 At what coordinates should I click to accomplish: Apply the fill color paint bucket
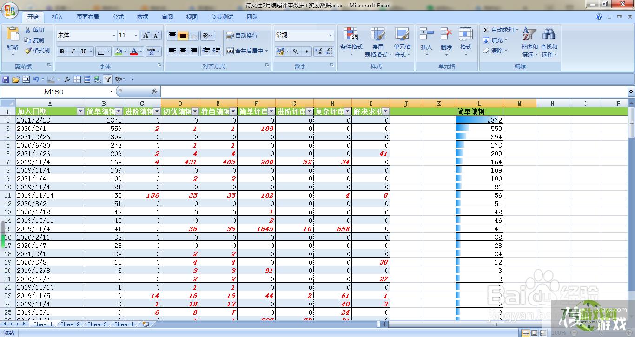coord(119,52)
